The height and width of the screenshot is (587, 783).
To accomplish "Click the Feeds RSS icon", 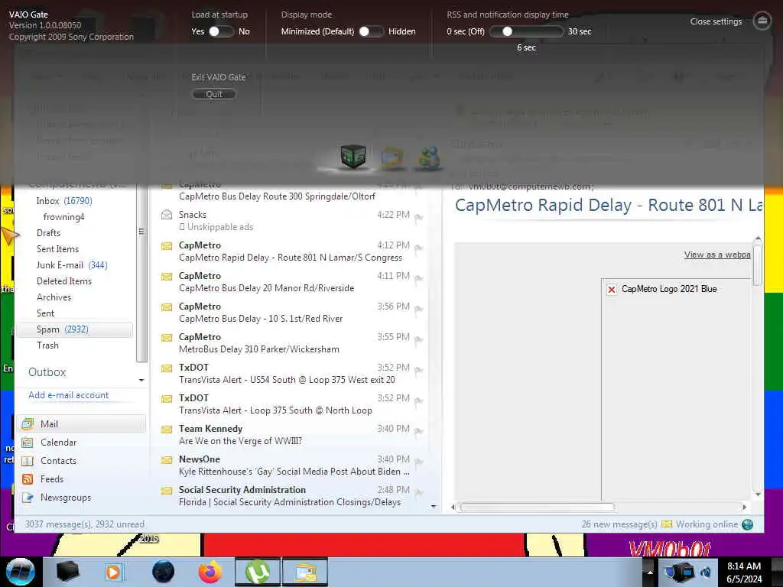I will tap(28, 479).
